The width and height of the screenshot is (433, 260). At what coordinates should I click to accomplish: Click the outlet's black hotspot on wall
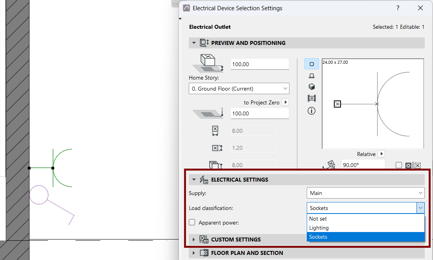[29, 168]
